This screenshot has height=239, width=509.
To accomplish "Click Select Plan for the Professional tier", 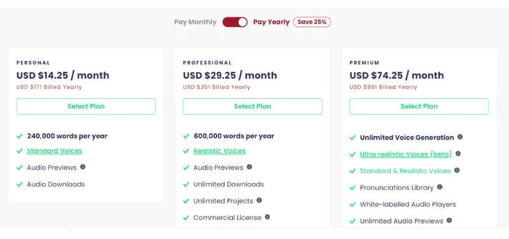I will 253,106.
